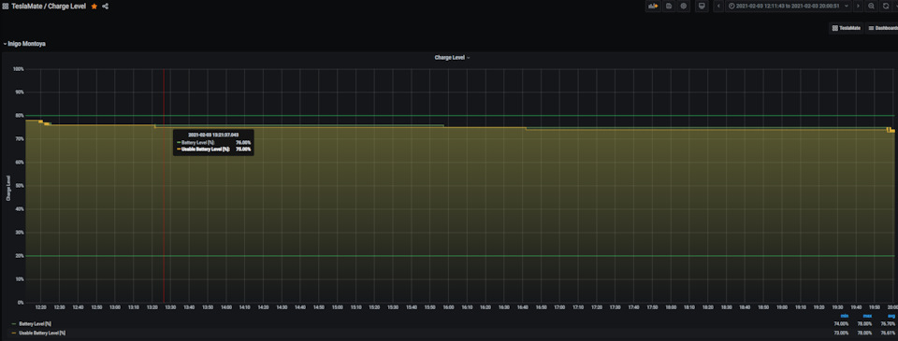Zoom out time range magnifier
Image resolution: width=898 pixels, height=341 pixels.
click(871, 6)
